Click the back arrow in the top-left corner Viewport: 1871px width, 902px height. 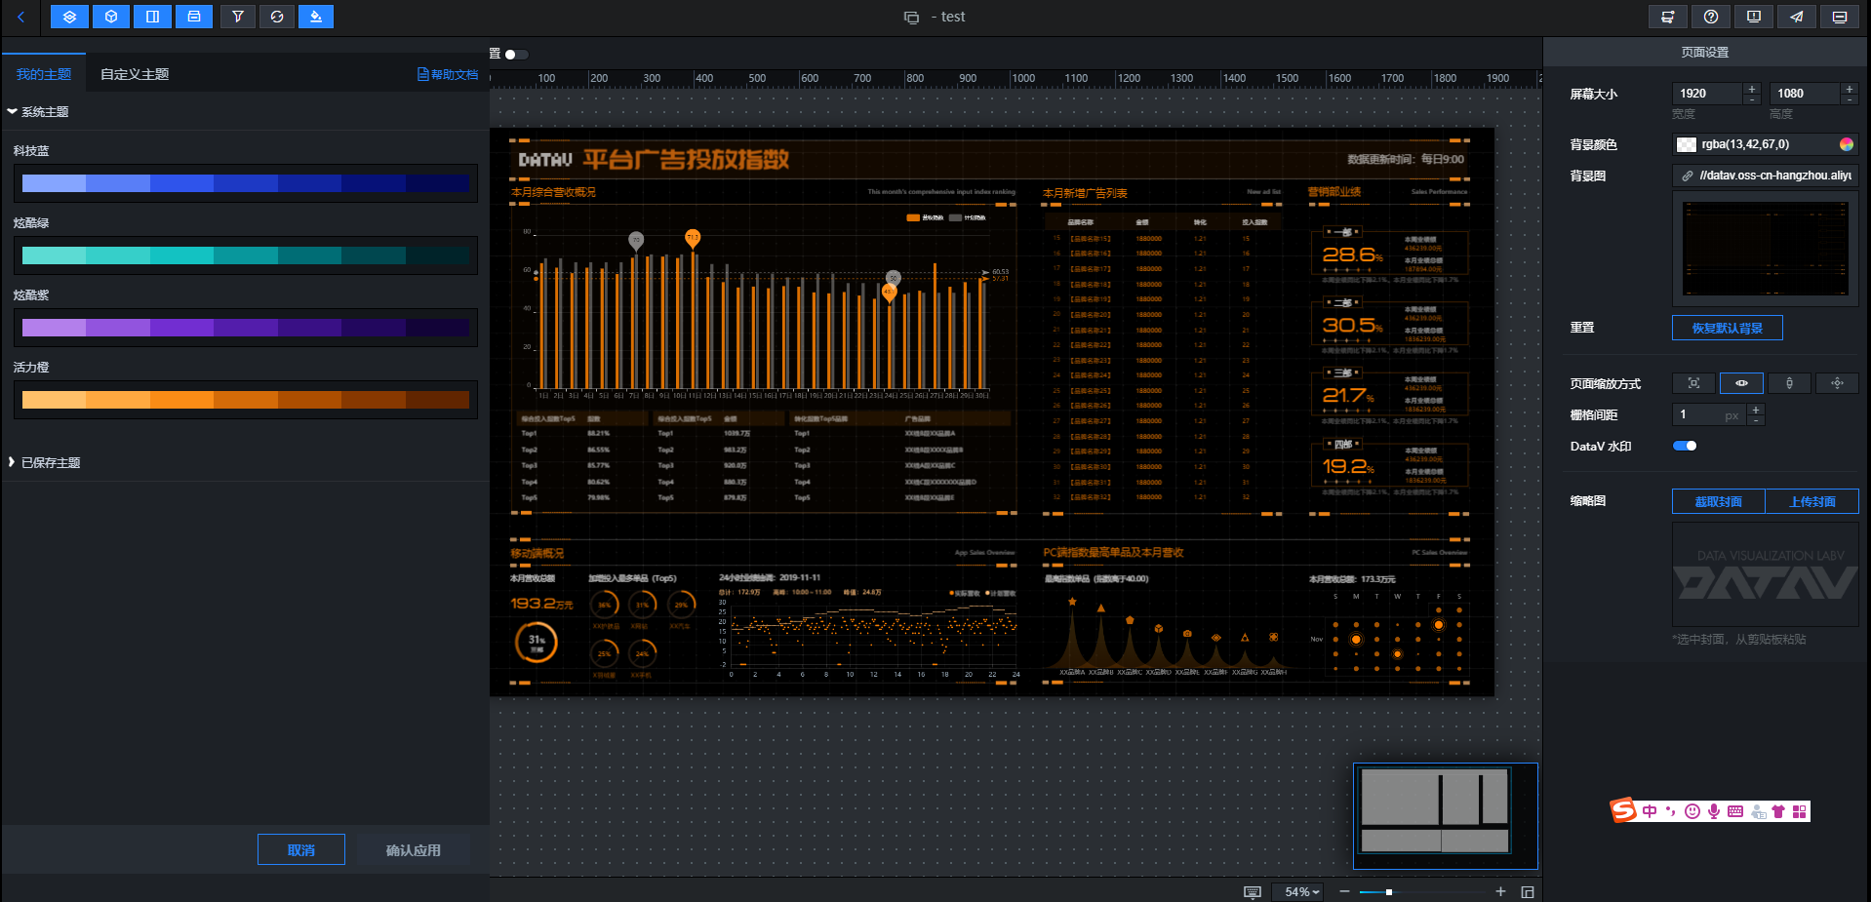click(x=20, y=17)
